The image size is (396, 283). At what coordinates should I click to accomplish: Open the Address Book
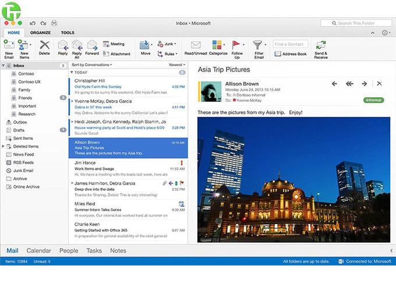(291, 54)
